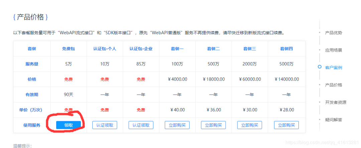This screenshot has height=148, width=361.
Task: Open 客户案例 section in side navigation
Action: (x=334, y=68)
